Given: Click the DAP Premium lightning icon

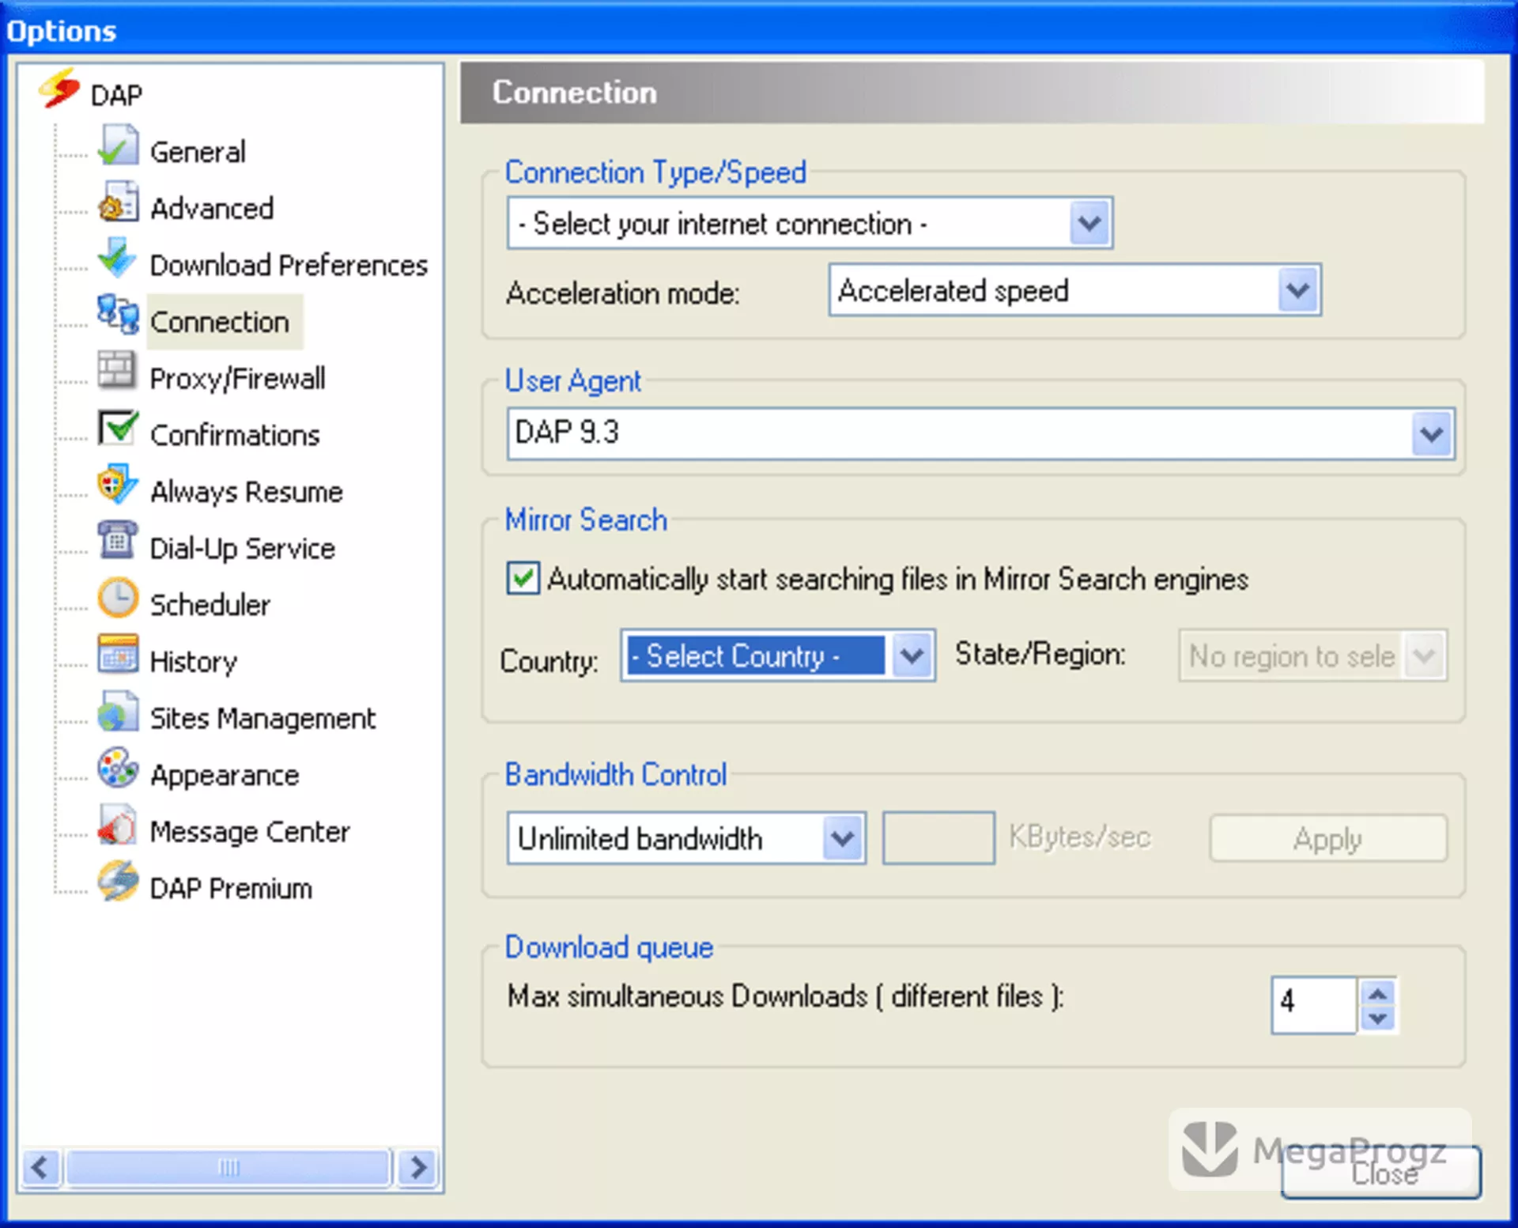Looking at the screenshot, I should 118,881.
